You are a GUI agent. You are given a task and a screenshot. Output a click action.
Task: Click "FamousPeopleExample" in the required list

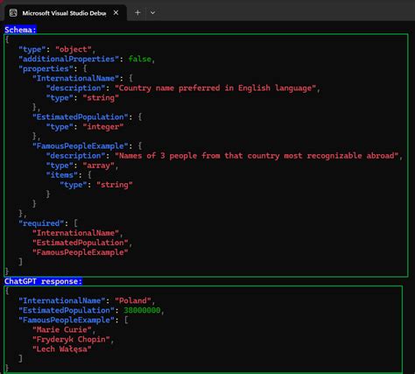pos(80,252)
